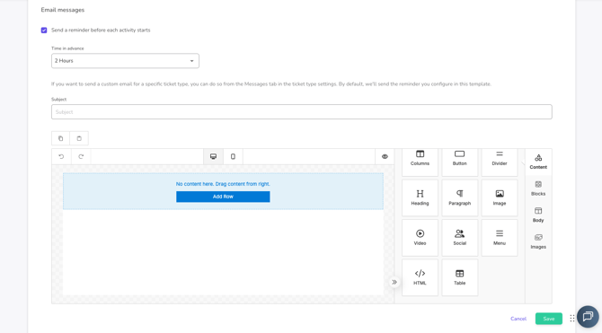Viewport: 602px width, 333px height.
Task: Select the Button content tool
Action: pyautogui.click(x=459, y=162)
